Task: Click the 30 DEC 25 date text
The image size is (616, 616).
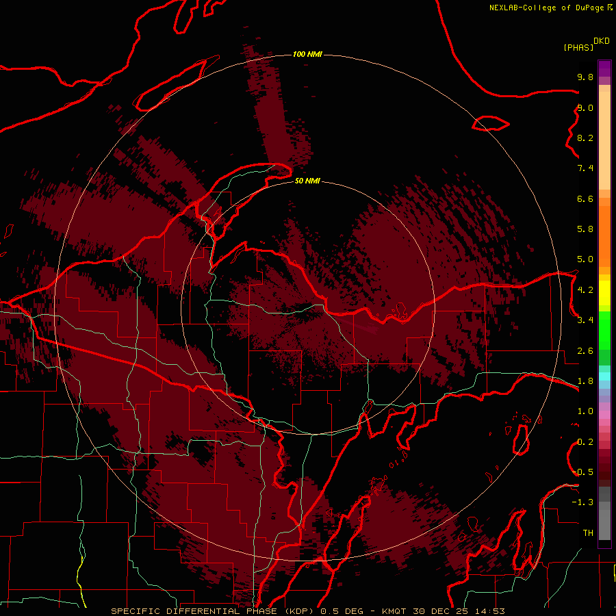Action: [440, 611]
